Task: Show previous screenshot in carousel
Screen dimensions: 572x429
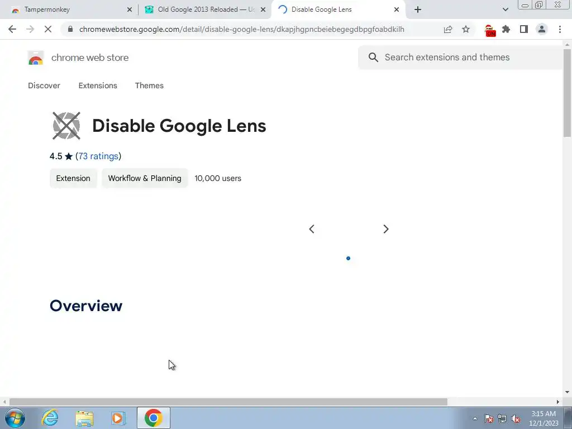Action: pyautogui.click(x=312, y=229)
